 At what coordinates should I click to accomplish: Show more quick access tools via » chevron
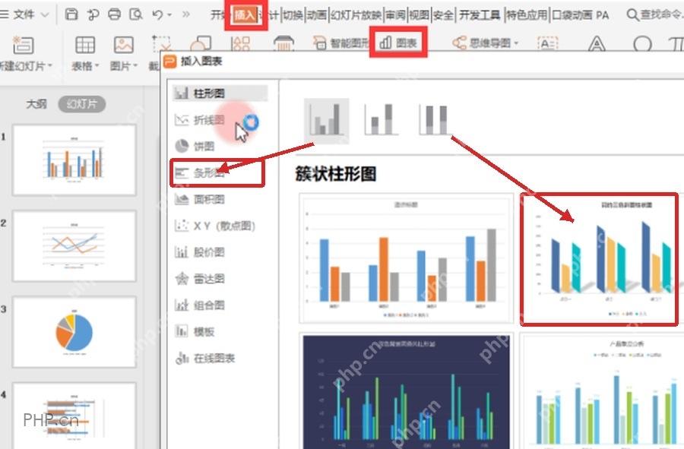(186, 14)
